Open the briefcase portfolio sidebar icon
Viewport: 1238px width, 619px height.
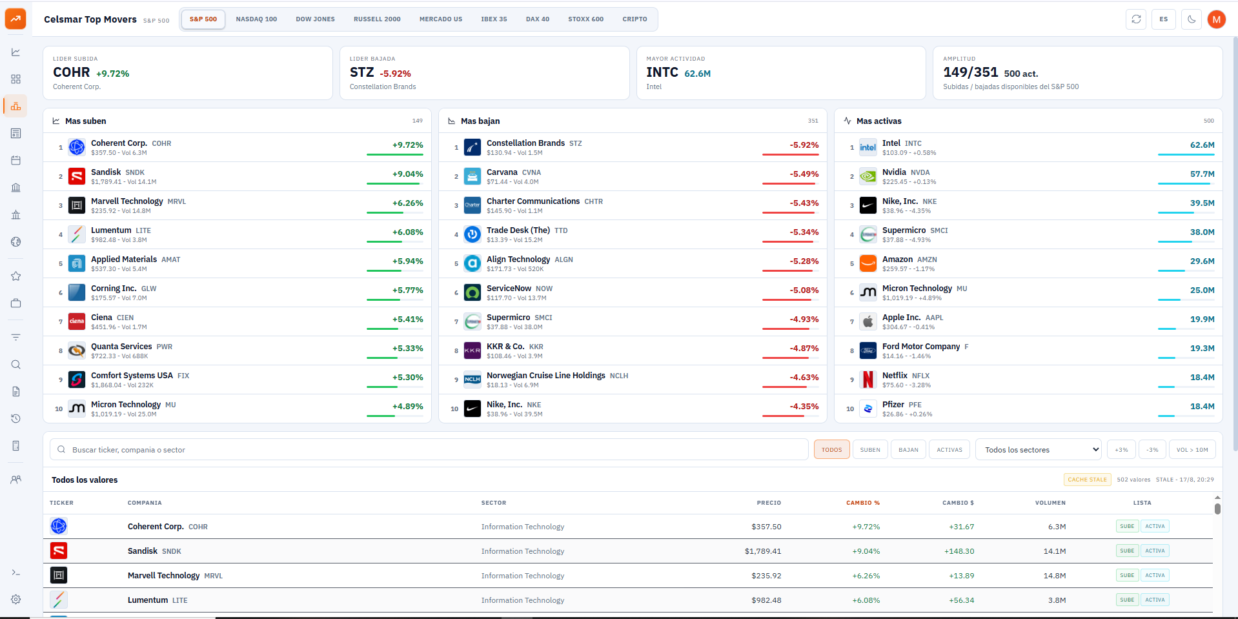[x=16, y=303]
